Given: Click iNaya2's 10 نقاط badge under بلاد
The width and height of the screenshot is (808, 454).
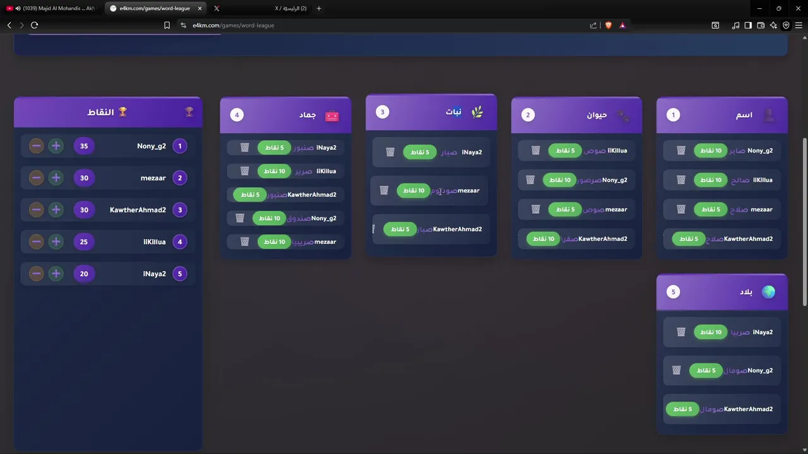Looking at the screenshot, I should [711, 332].
